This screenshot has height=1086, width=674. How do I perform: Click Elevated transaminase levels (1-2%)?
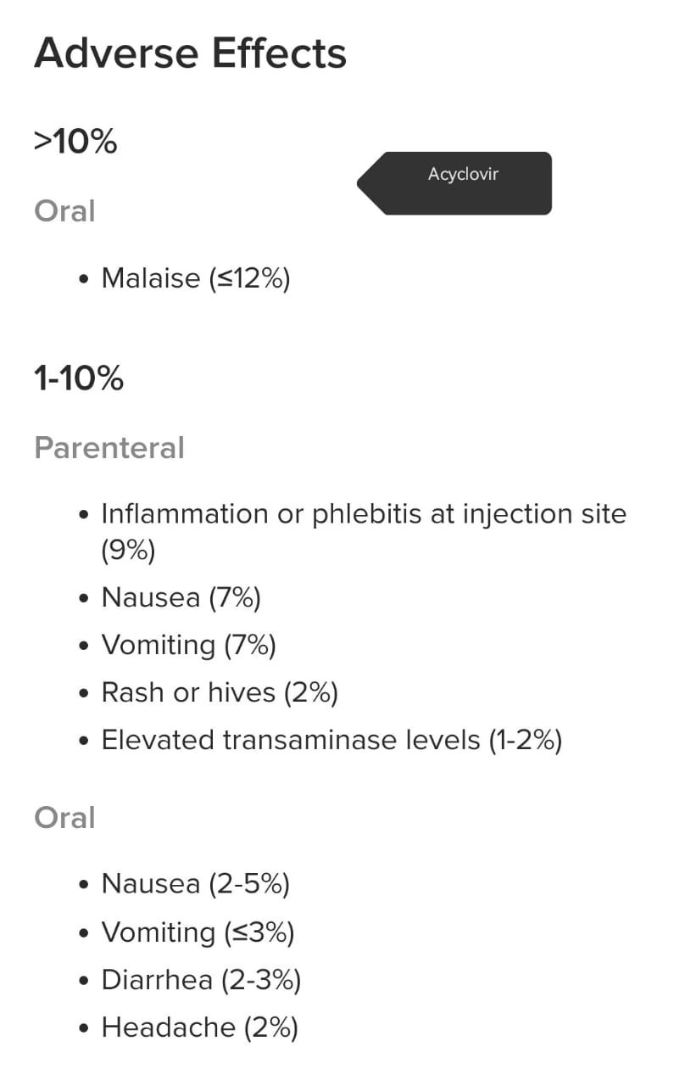pos(331,740)
